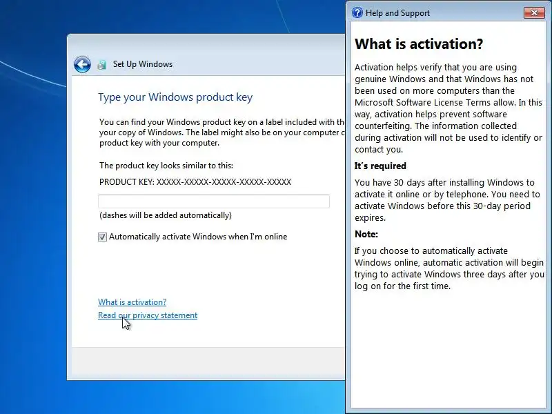Click the It's required subheading
The image size is (552, 414).
tap(380, 166)
